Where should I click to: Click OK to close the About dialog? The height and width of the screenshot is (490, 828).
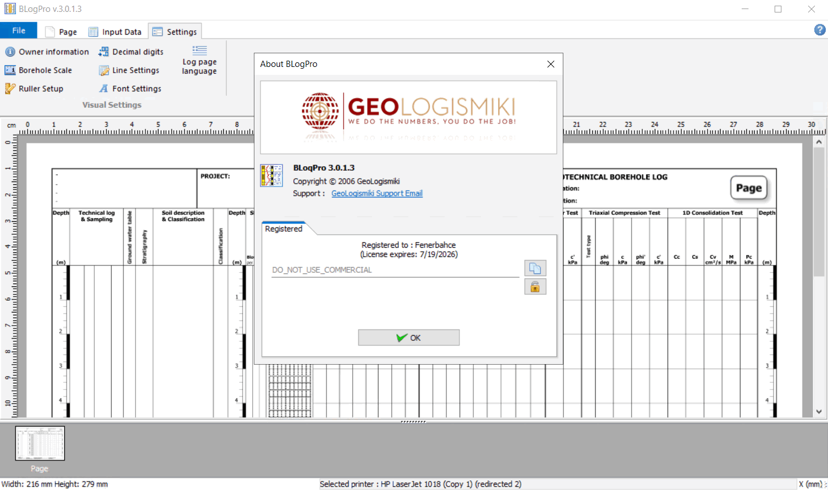pos(408,337)
